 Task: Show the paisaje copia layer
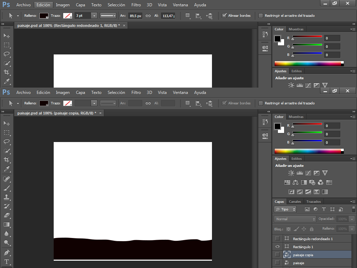[x=277, y=254]
